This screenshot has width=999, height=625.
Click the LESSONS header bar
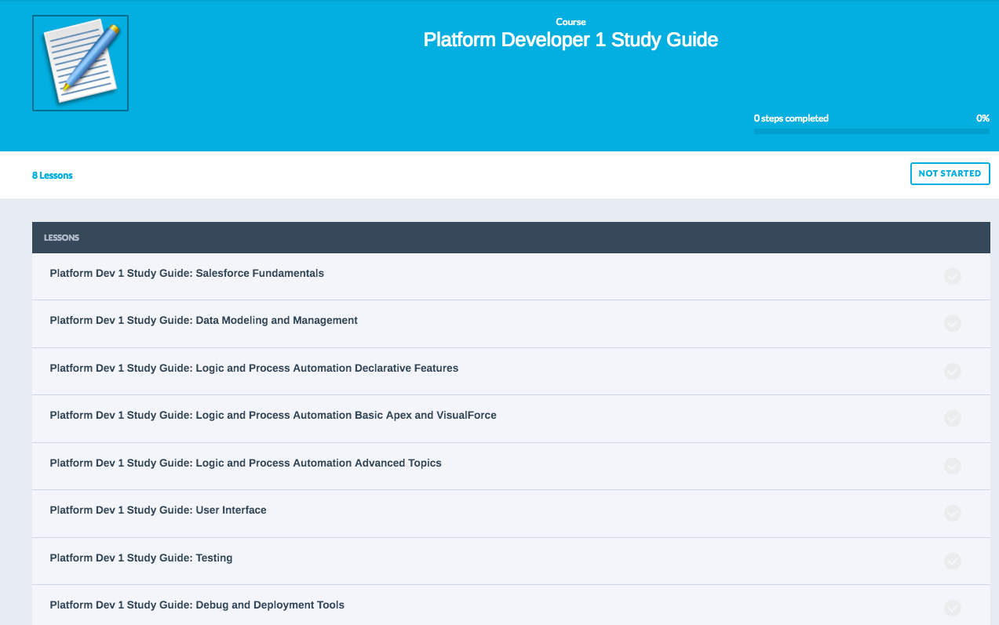tap(511, 238)
